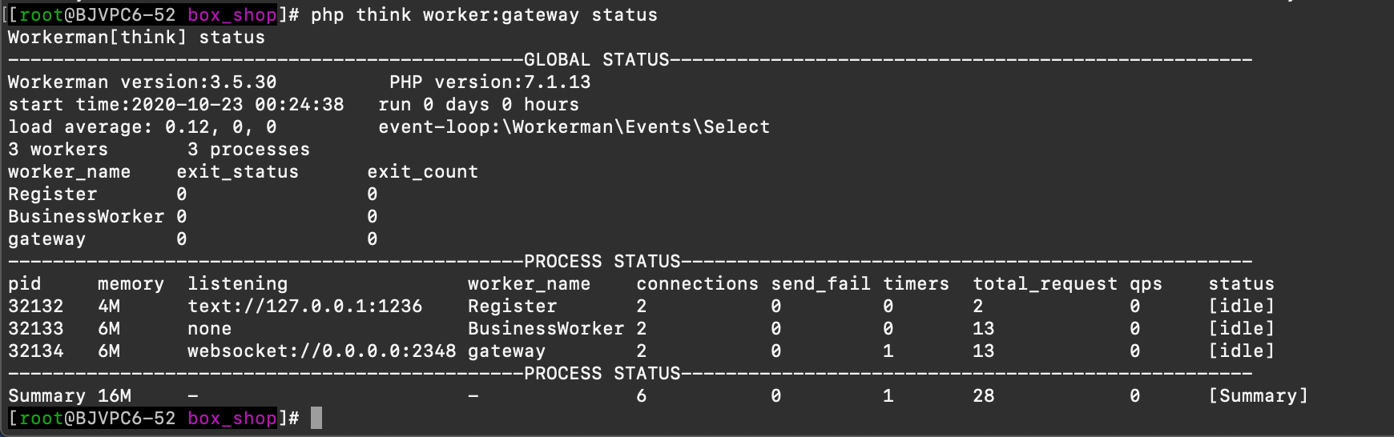Screen dimensions: 1394x437
Task: Click the event-loop Select path text
Action: pos(574,127)
